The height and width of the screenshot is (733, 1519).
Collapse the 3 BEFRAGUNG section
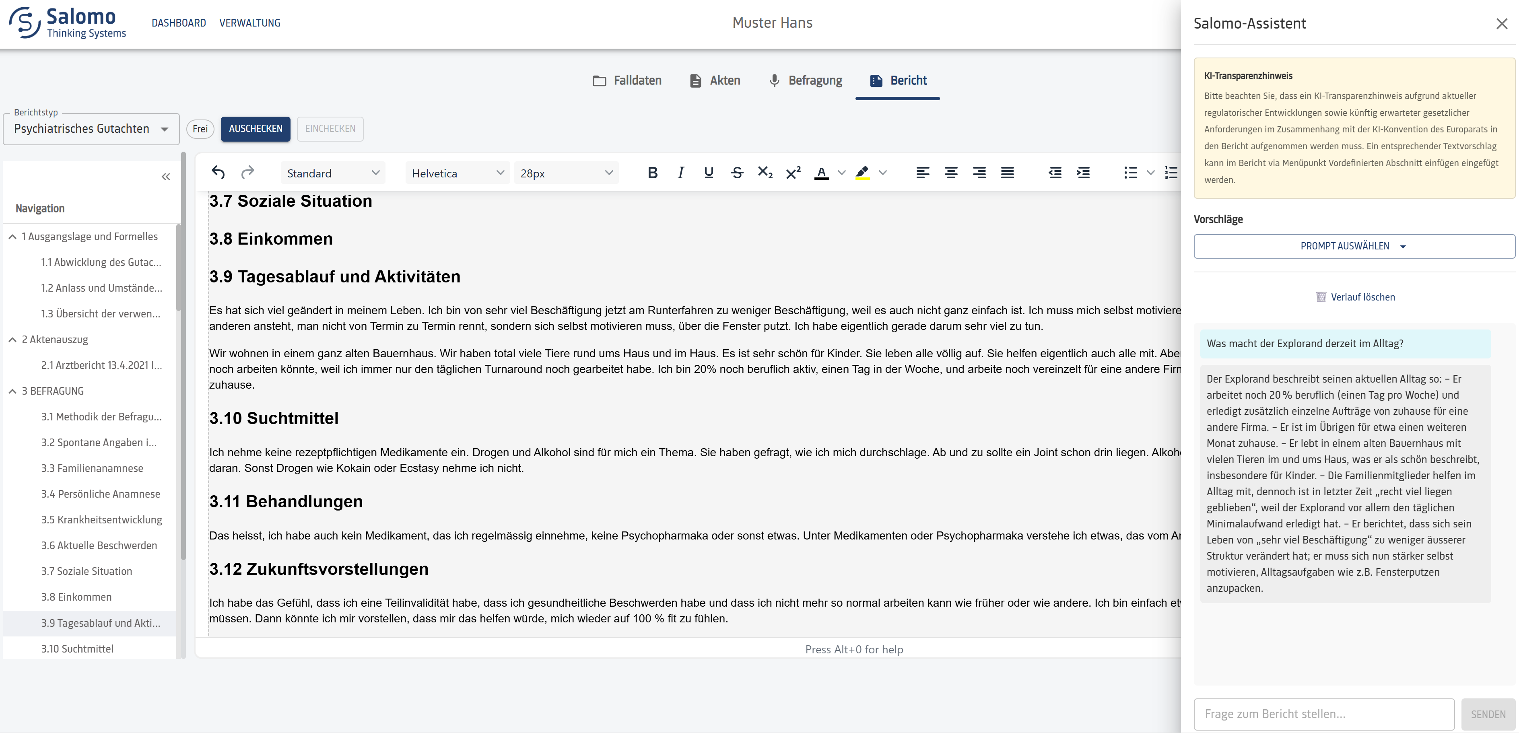tap(12, 391)
